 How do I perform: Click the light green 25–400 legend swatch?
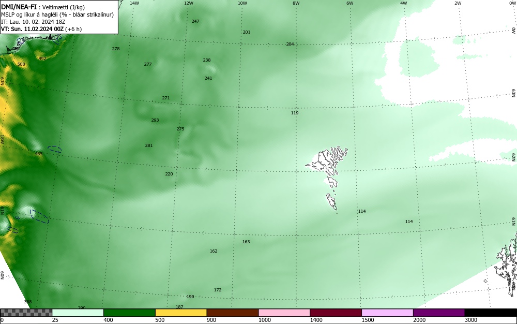coord(78,313)
